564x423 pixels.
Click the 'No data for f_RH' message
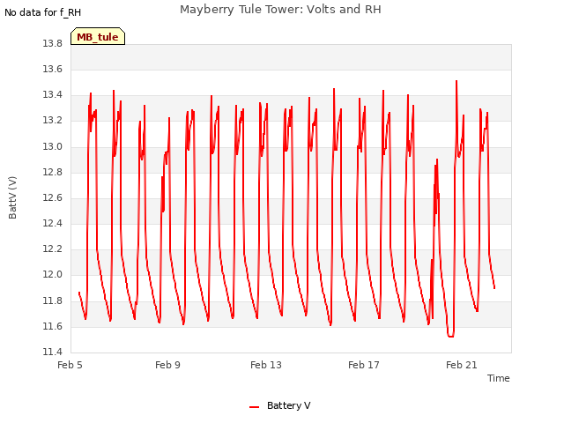(43, 12)
